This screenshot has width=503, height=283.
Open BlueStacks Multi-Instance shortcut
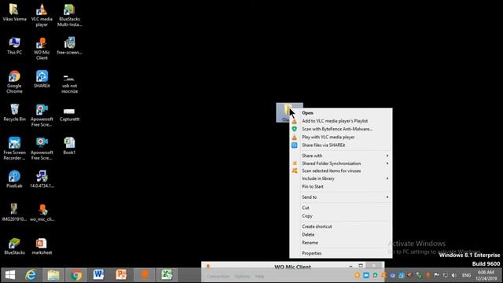pyautogui.click(x=69, y=15)
